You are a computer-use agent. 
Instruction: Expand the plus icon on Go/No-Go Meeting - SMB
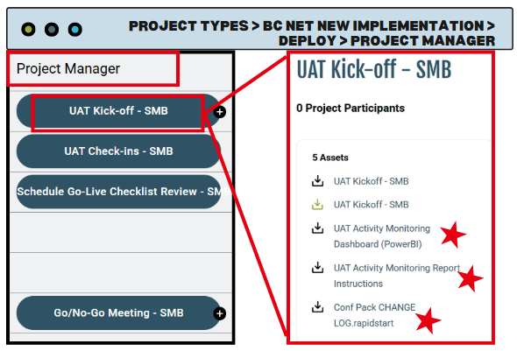[x=220, y=313]
